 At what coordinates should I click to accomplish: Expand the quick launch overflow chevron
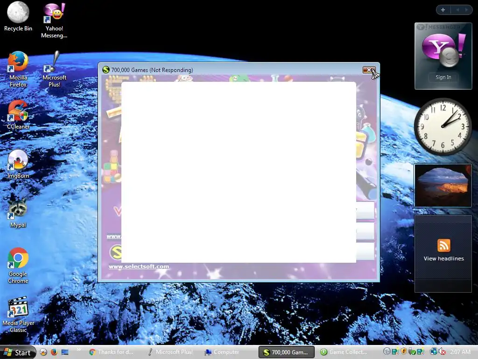click(x=78, y=350)
